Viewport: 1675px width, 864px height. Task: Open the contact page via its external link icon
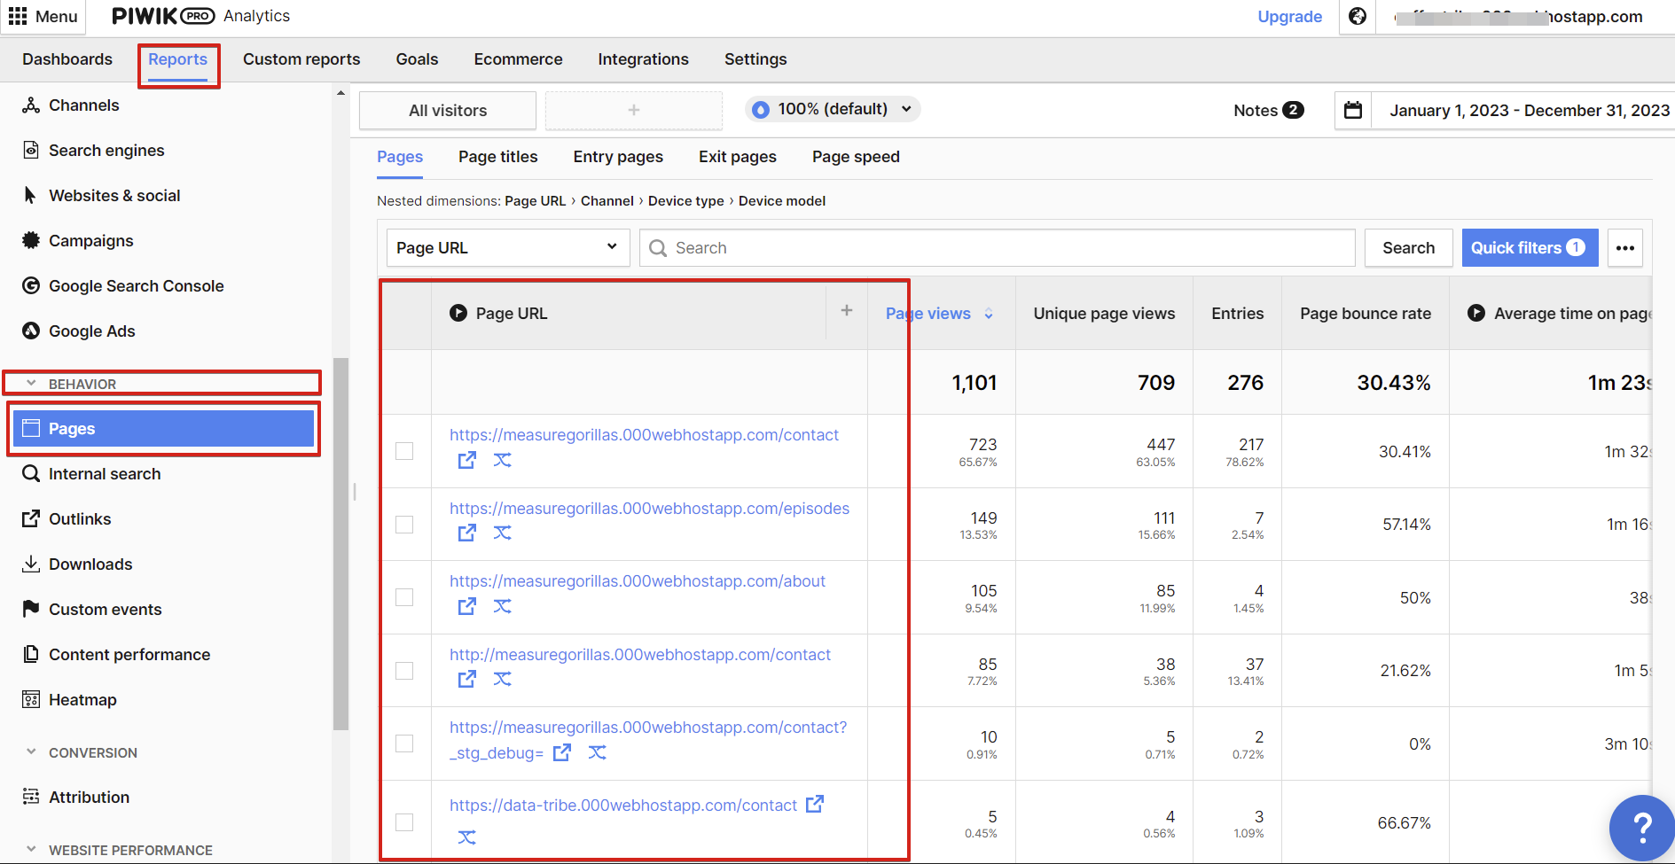click(467, 460)
